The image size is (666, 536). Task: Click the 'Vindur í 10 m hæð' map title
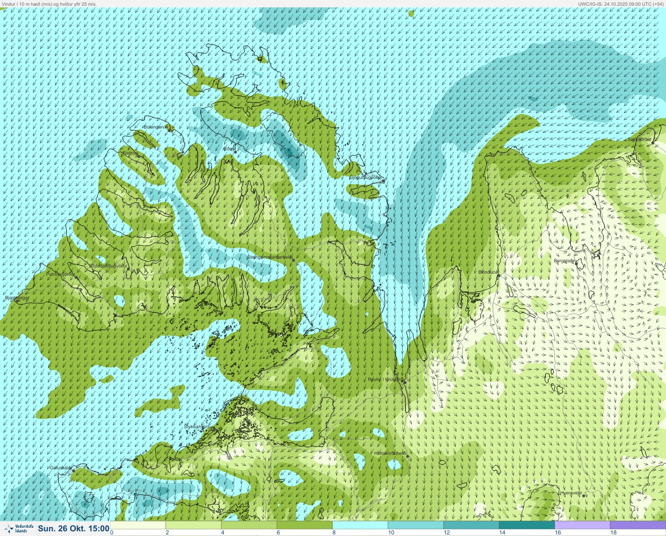(49, 4)
